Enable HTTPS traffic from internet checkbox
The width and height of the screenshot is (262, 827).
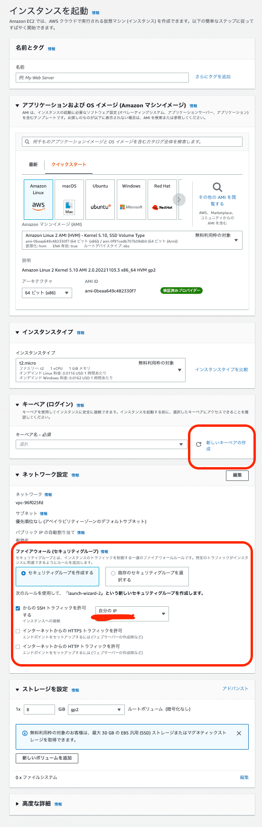coord(18,631)
